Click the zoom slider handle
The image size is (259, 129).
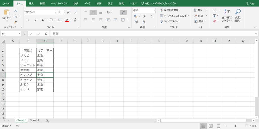point(235,126)
